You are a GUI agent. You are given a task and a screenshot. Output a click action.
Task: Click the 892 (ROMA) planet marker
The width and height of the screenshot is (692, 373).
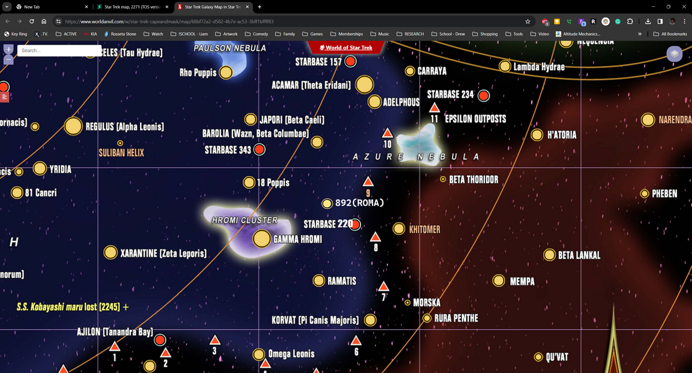tap(327, 204)
